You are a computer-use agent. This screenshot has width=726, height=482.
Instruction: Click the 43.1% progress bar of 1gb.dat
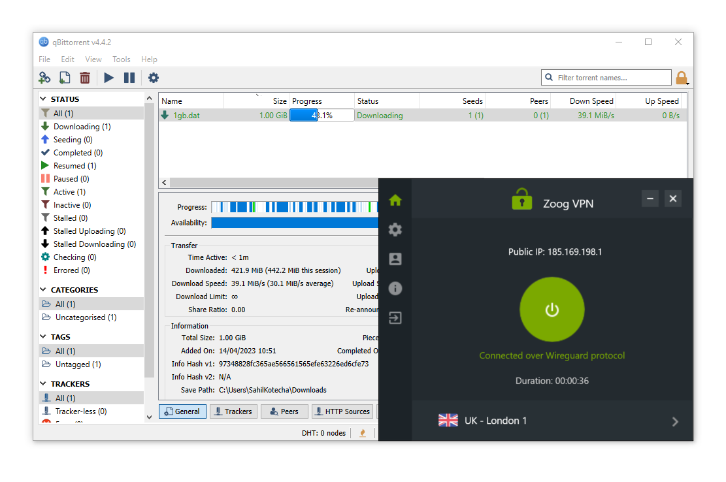tap(322, 115)
